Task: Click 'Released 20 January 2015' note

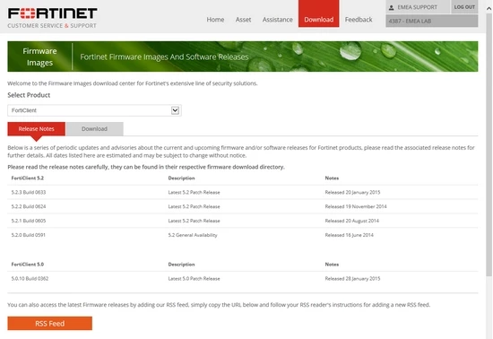Action: pos(352,192)
